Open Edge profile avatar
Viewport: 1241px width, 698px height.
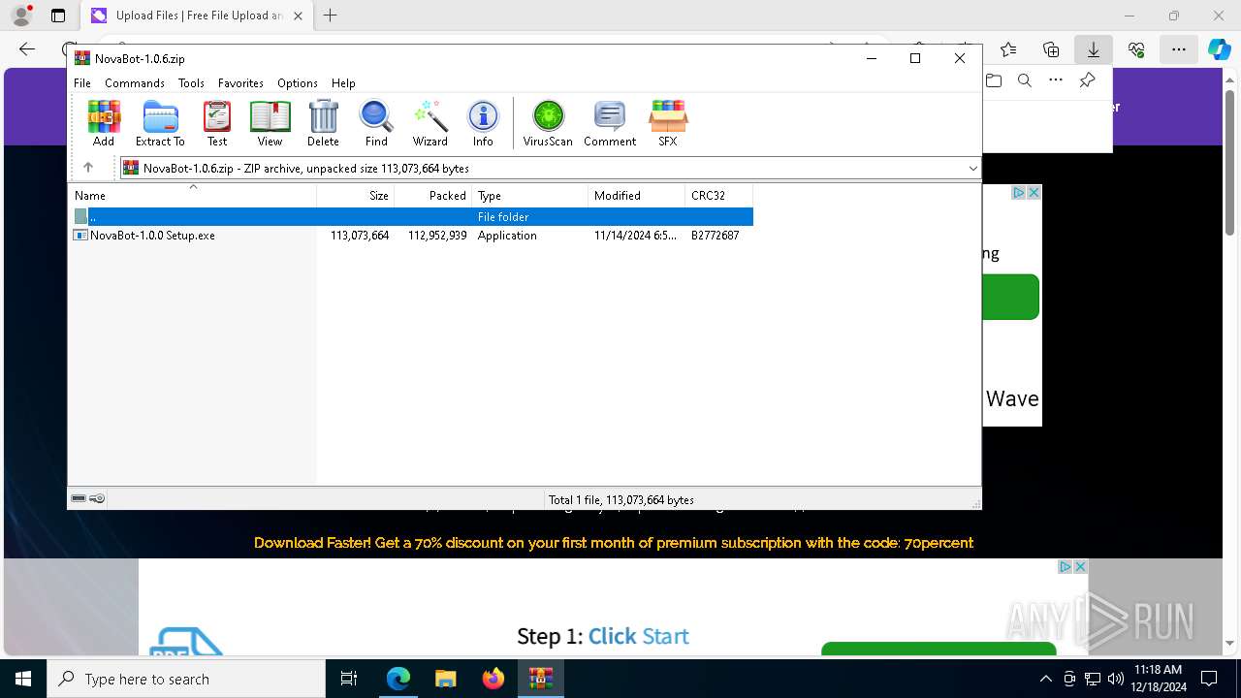(21, 16)
